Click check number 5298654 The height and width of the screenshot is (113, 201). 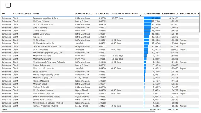102,59
